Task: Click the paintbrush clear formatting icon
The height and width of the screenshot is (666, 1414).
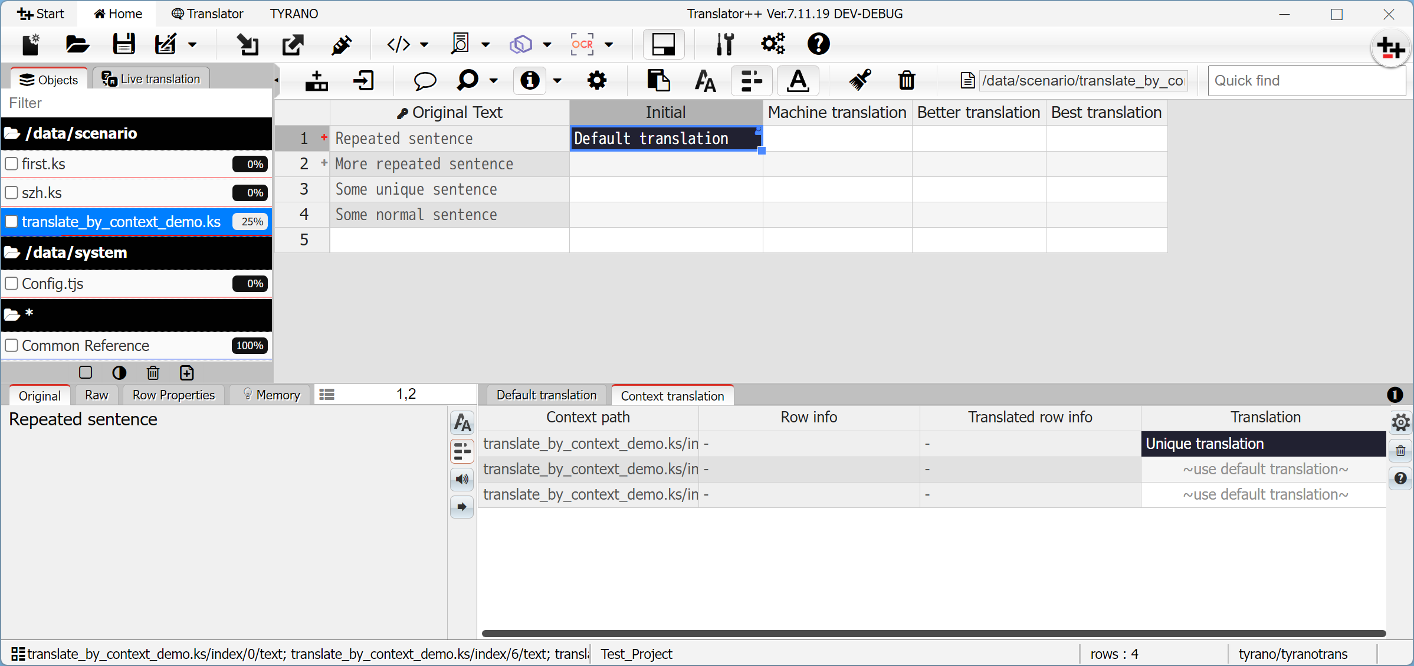Action: pos(860,80)
